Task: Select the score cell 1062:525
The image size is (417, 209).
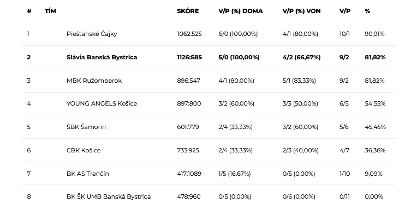Action: click(x=189, y=34)
